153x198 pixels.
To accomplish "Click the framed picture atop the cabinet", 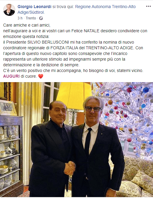I will 8,108.
